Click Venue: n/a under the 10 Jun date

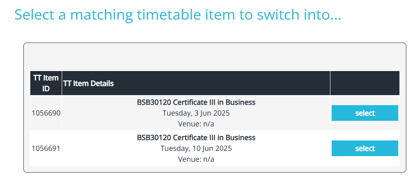[x=196, y=159]
